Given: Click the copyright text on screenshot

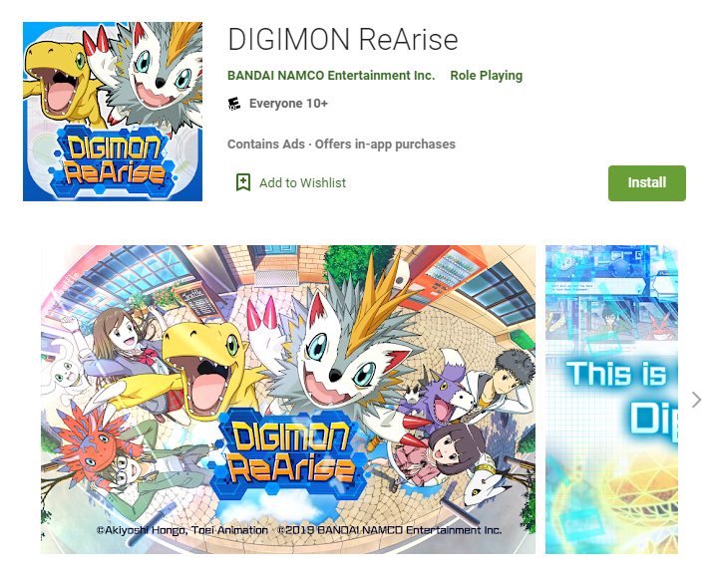Looking at the screenshot, I should point(299,530).
